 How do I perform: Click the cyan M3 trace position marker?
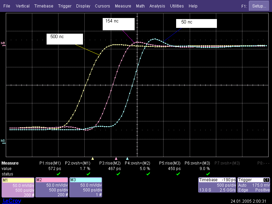click(127, 158)
